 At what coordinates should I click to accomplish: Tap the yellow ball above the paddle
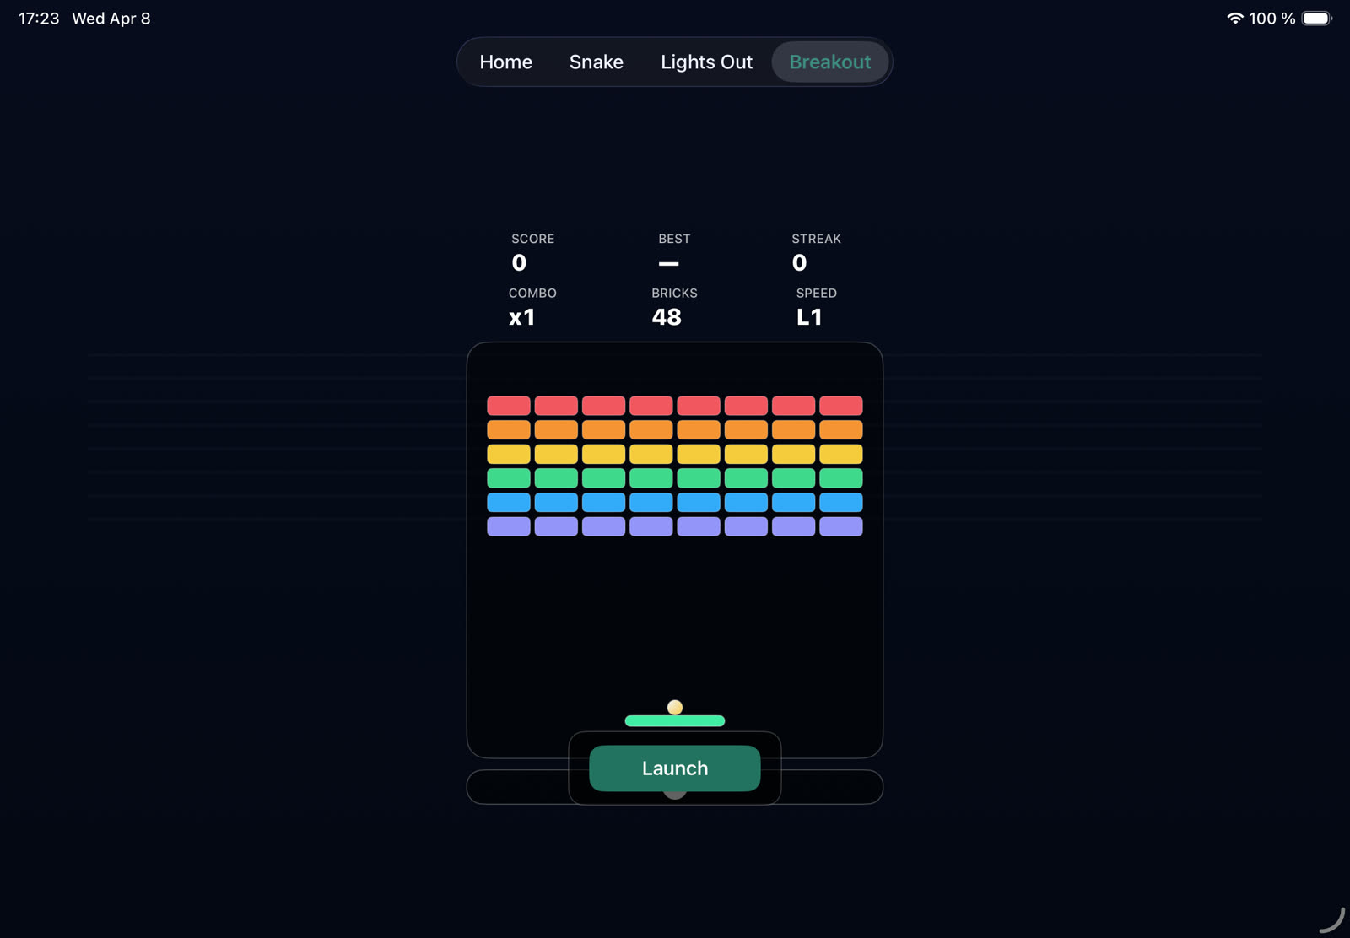(675, 707)
